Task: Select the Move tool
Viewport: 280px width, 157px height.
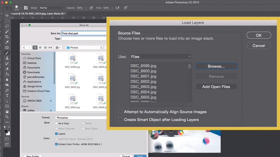Action: (7, 15)
